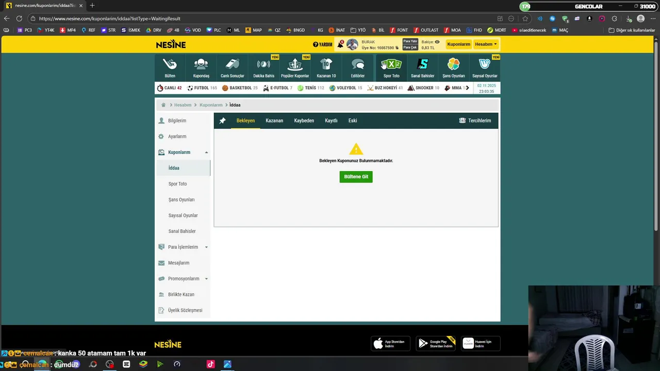Open Ayarlarım in sidebar
Screen dimensions: 660x371
pyautogui.click(x=183, y=137)
